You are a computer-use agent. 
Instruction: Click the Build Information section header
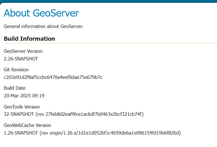pos(29,39)
